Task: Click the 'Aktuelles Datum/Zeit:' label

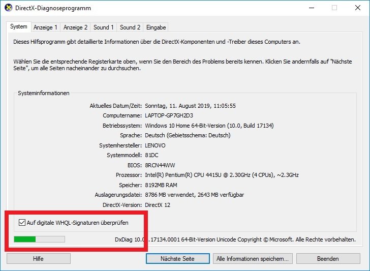Action: [x=116, y=106]
